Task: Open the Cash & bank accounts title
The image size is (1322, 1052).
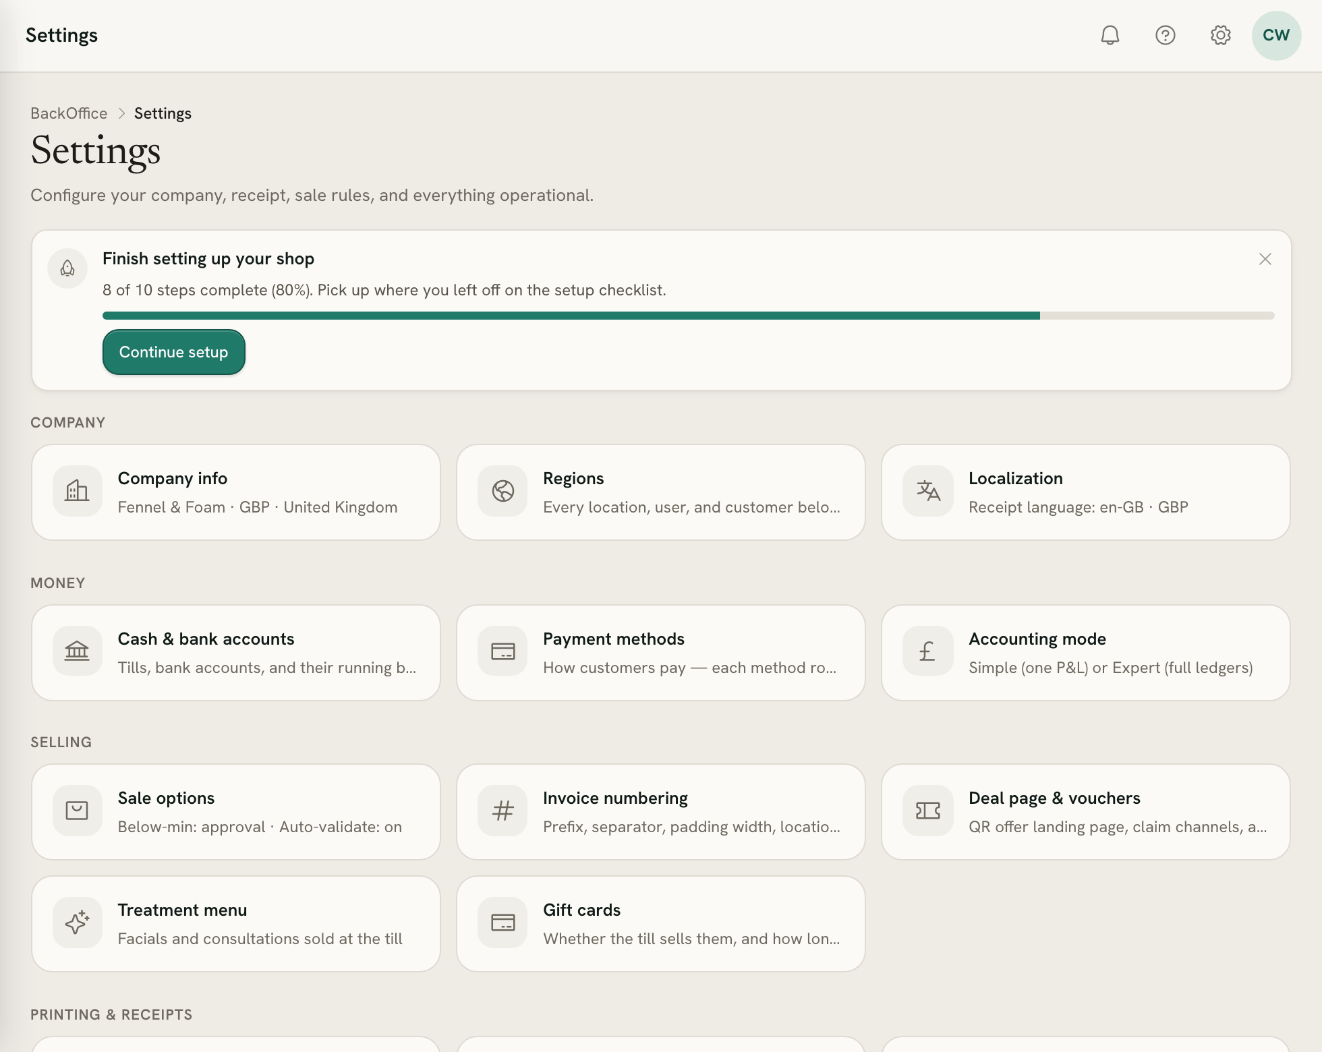Action: coord(206,639)
